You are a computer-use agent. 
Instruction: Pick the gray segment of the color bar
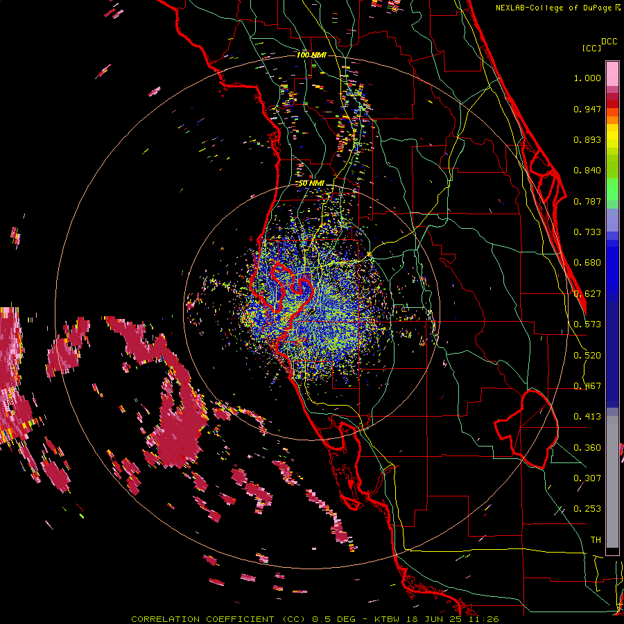pyautogui.click(x=612, y=482)
